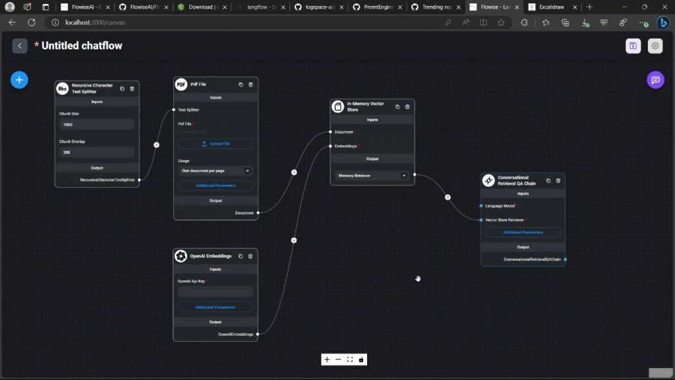Delete the In-Memory Vector Store node
Image resolution: width=675 pixels, height=380 pixels.
point(407,106)
